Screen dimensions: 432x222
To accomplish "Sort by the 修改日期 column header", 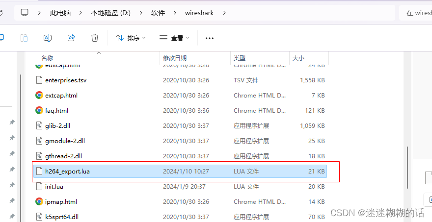I will 175,58.
